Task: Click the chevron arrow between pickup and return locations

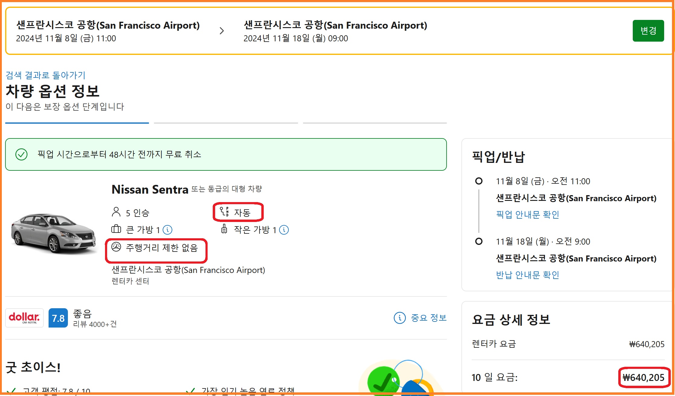Action: coord(222,31)
